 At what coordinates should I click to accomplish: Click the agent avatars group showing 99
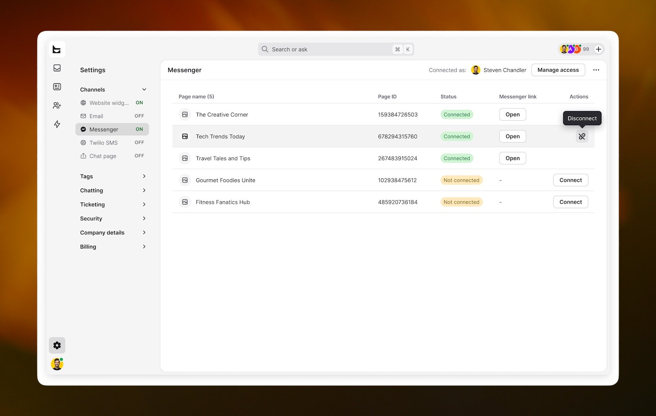(x=575, y=49)
